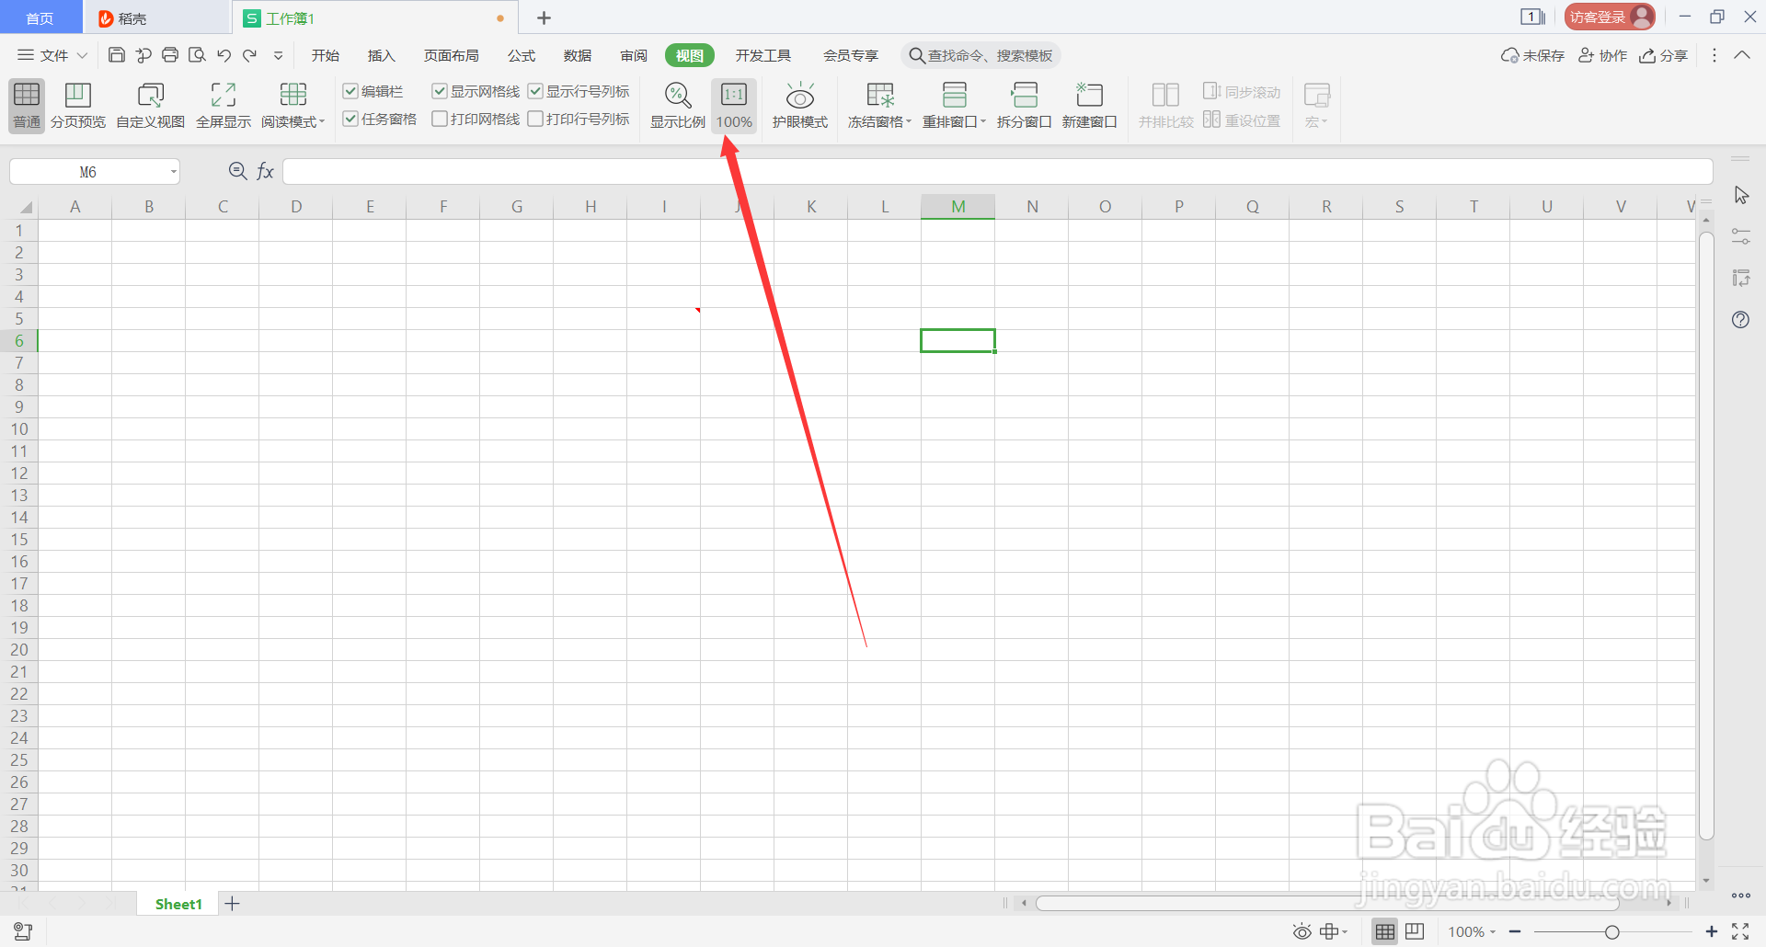Enable 打印行号列标 checkbox

coord(535,119)
